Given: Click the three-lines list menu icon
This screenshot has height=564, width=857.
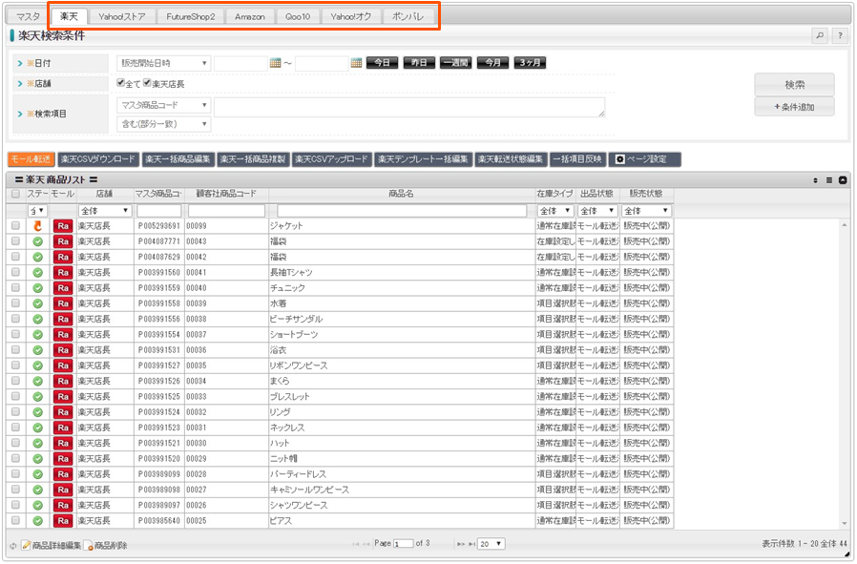Looking at the screenshot, I should tap(829, 180).
